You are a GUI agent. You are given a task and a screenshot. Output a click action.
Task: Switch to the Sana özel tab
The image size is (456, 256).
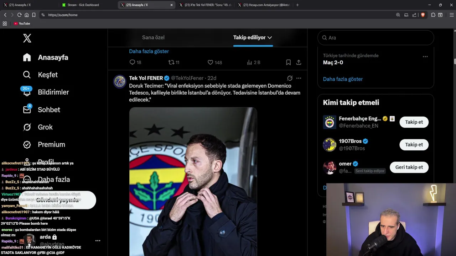click(x=153, y=37)
